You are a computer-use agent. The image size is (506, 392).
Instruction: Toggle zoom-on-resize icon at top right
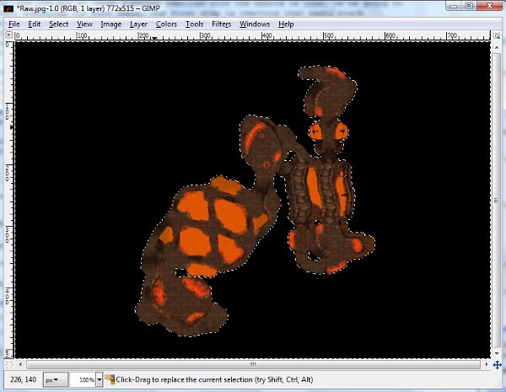click(x=497, y=35)
